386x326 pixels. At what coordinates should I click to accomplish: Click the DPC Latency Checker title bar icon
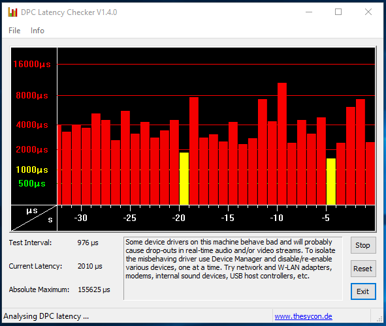point(12,12)
